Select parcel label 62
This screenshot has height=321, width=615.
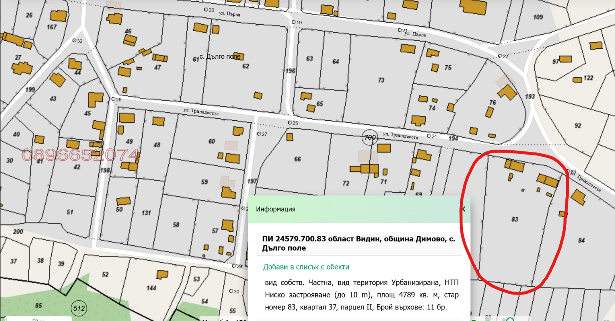(246, 66)
